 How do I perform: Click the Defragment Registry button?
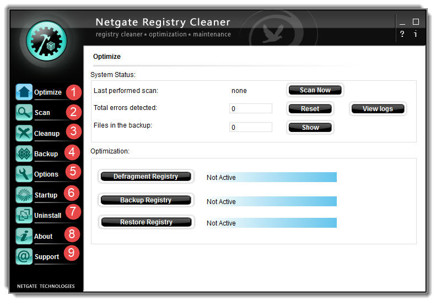(x=146, y=176)
